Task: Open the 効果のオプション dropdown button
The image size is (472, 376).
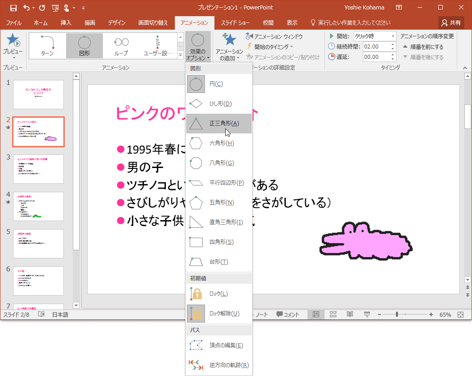Action: point(198,46)
